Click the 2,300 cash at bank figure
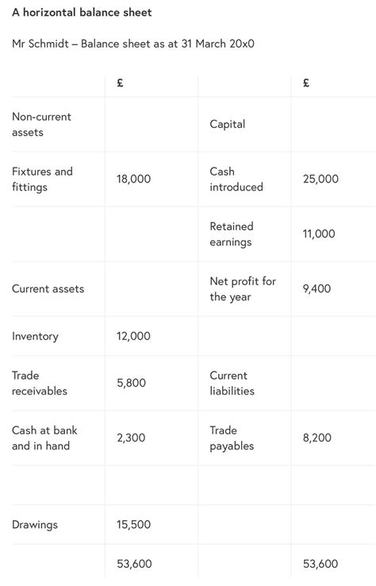The width and height of the screenshot is (376, 586). [x=131, y=438]
